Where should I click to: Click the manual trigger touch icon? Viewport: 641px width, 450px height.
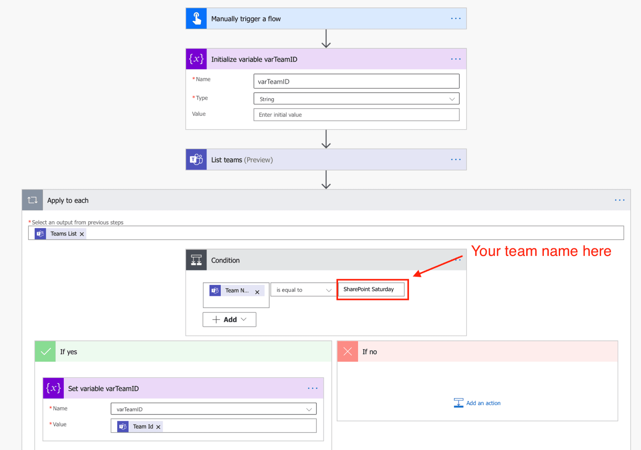point(196,18)
